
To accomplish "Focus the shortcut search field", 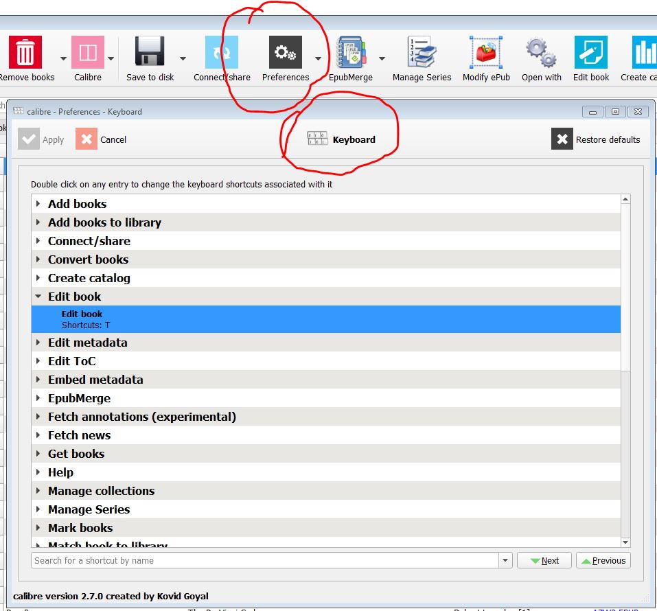I will point(265,560).
